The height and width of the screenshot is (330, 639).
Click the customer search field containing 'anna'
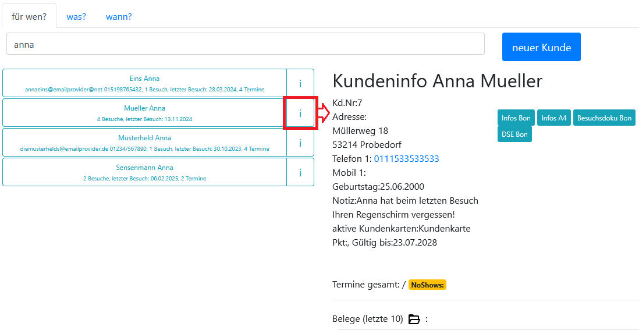point(245,44)
